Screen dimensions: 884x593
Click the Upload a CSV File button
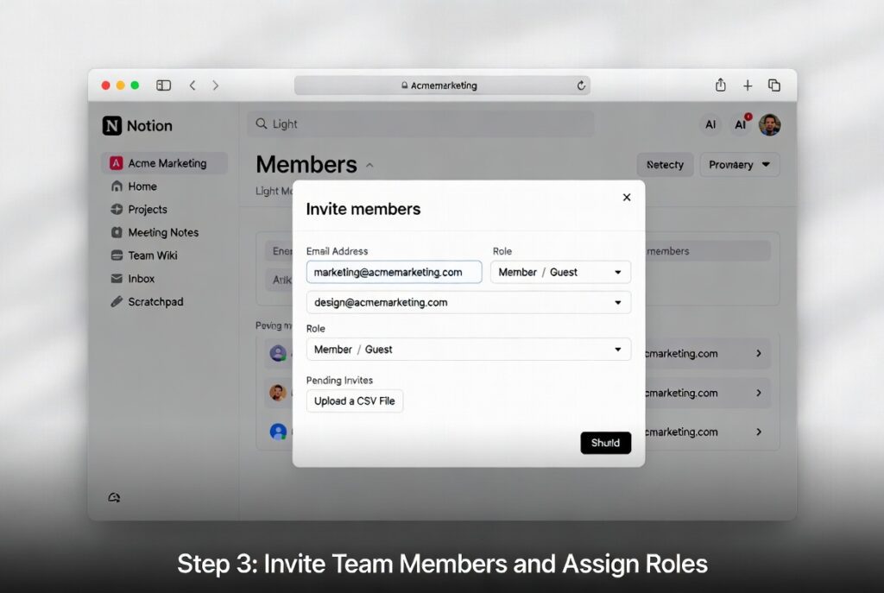354,401
